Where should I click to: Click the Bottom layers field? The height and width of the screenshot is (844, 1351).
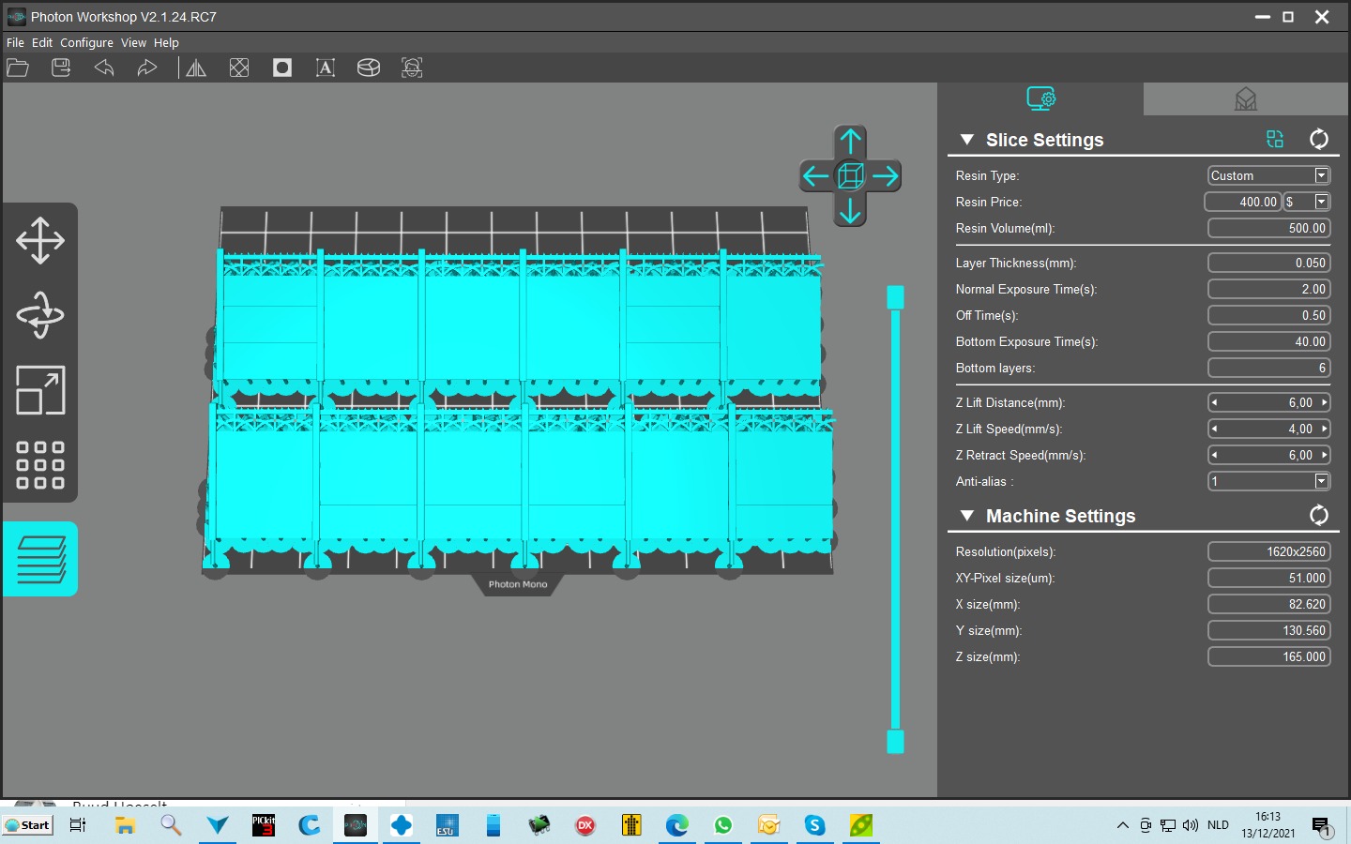coord(1269,368)
